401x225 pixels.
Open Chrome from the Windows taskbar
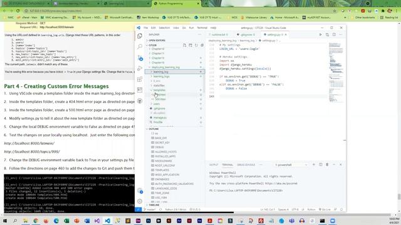[x=36, y=221]
